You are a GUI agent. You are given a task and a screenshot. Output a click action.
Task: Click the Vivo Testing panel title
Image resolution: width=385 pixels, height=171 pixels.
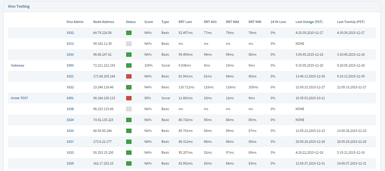coord(19,6)
